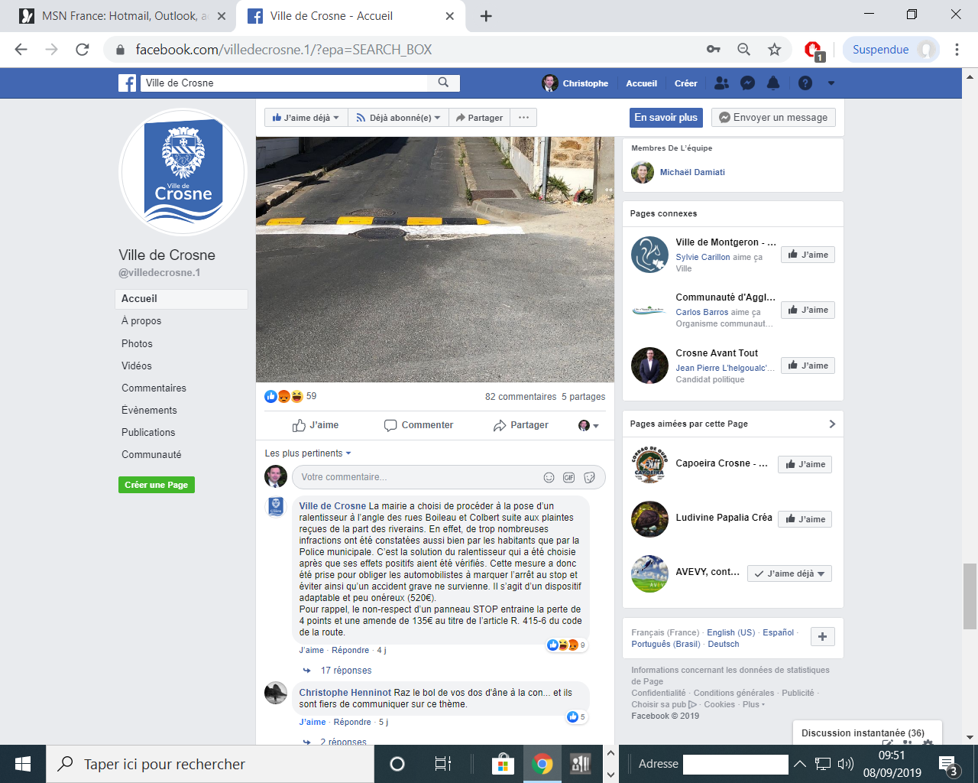
Task: Click Christophe profile link in top bar
Action: click(575, 83)
